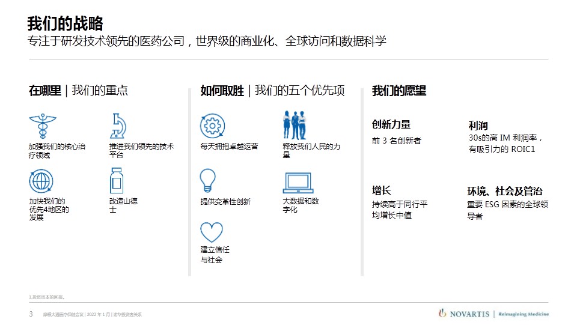Image resolution: width=577 pixels, height=325 pixels.
Task: Click the microscope technology platform icon
Action: [x=118, y=126]
